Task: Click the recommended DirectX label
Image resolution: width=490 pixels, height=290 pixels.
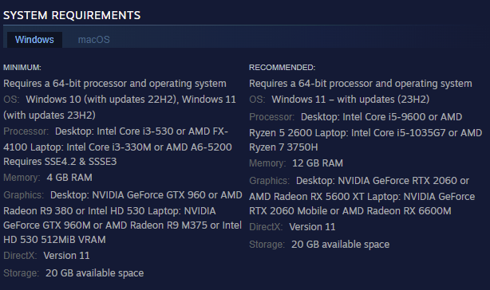Action: point(266,227)
